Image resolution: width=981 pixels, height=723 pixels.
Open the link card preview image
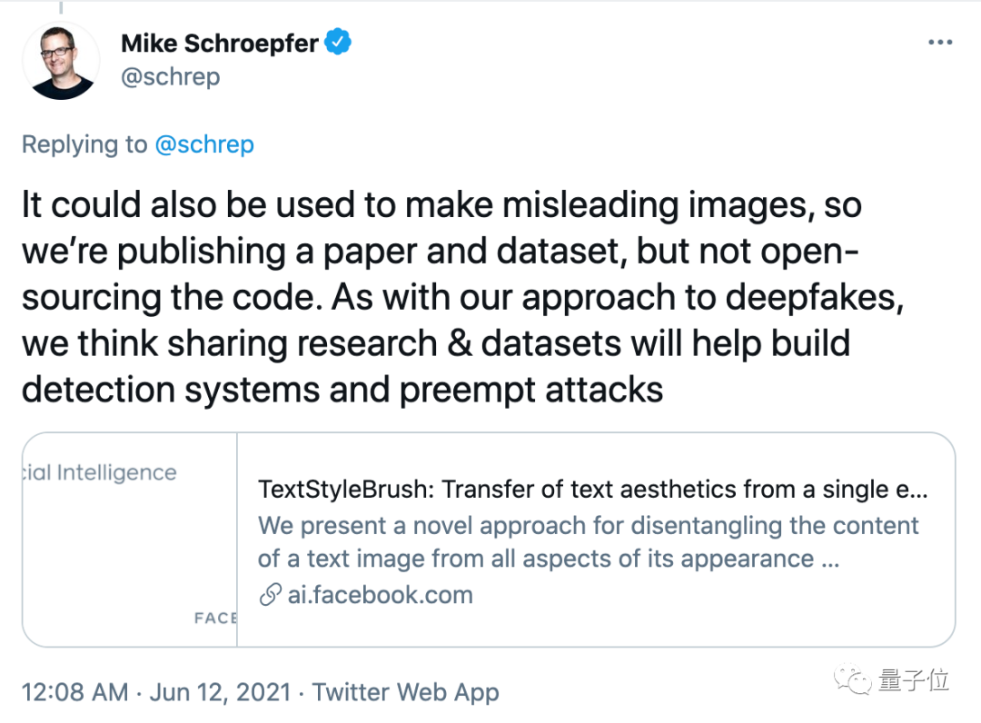click(130, 540)
